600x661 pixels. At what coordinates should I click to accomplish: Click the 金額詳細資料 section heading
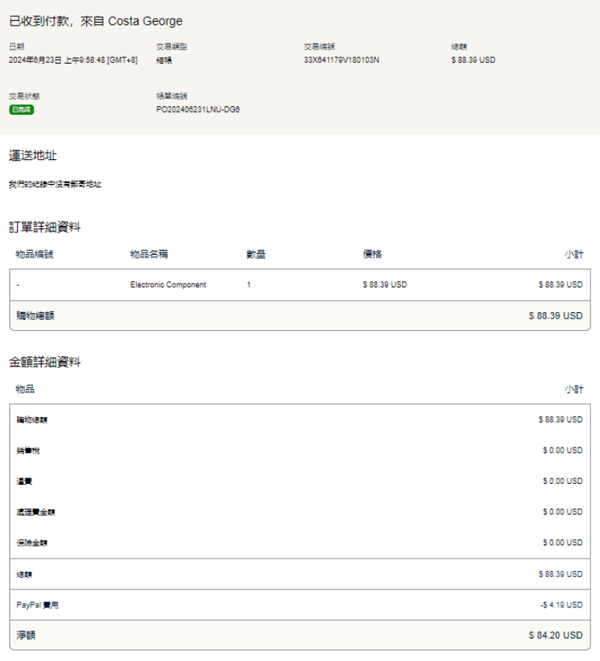pos(44,361)
